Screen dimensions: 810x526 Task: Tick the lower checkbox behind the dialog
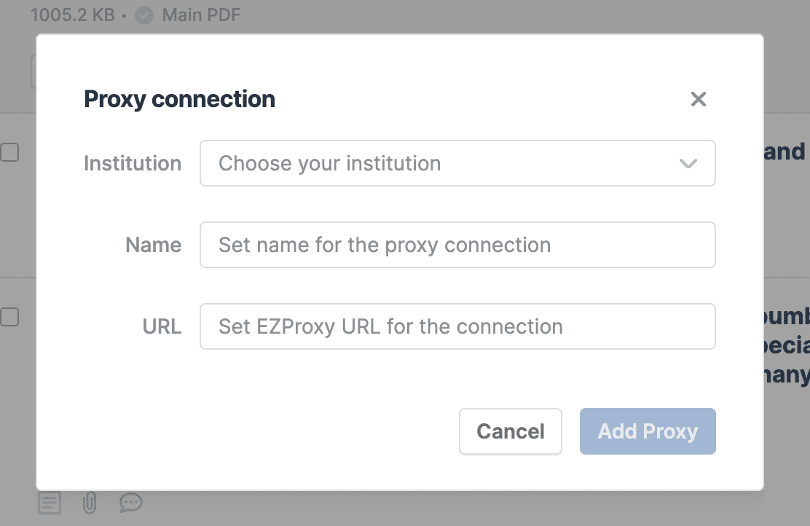(9, 317)
